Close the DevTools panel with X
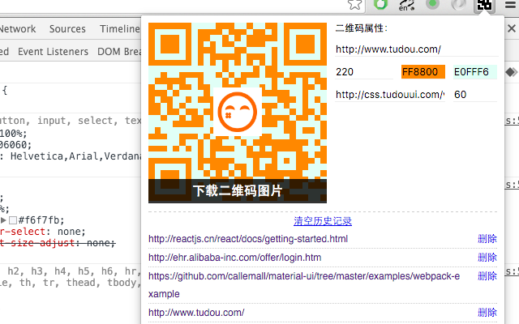Image resolution: width=519 pixels, height=324 pixels. [510, 29]
